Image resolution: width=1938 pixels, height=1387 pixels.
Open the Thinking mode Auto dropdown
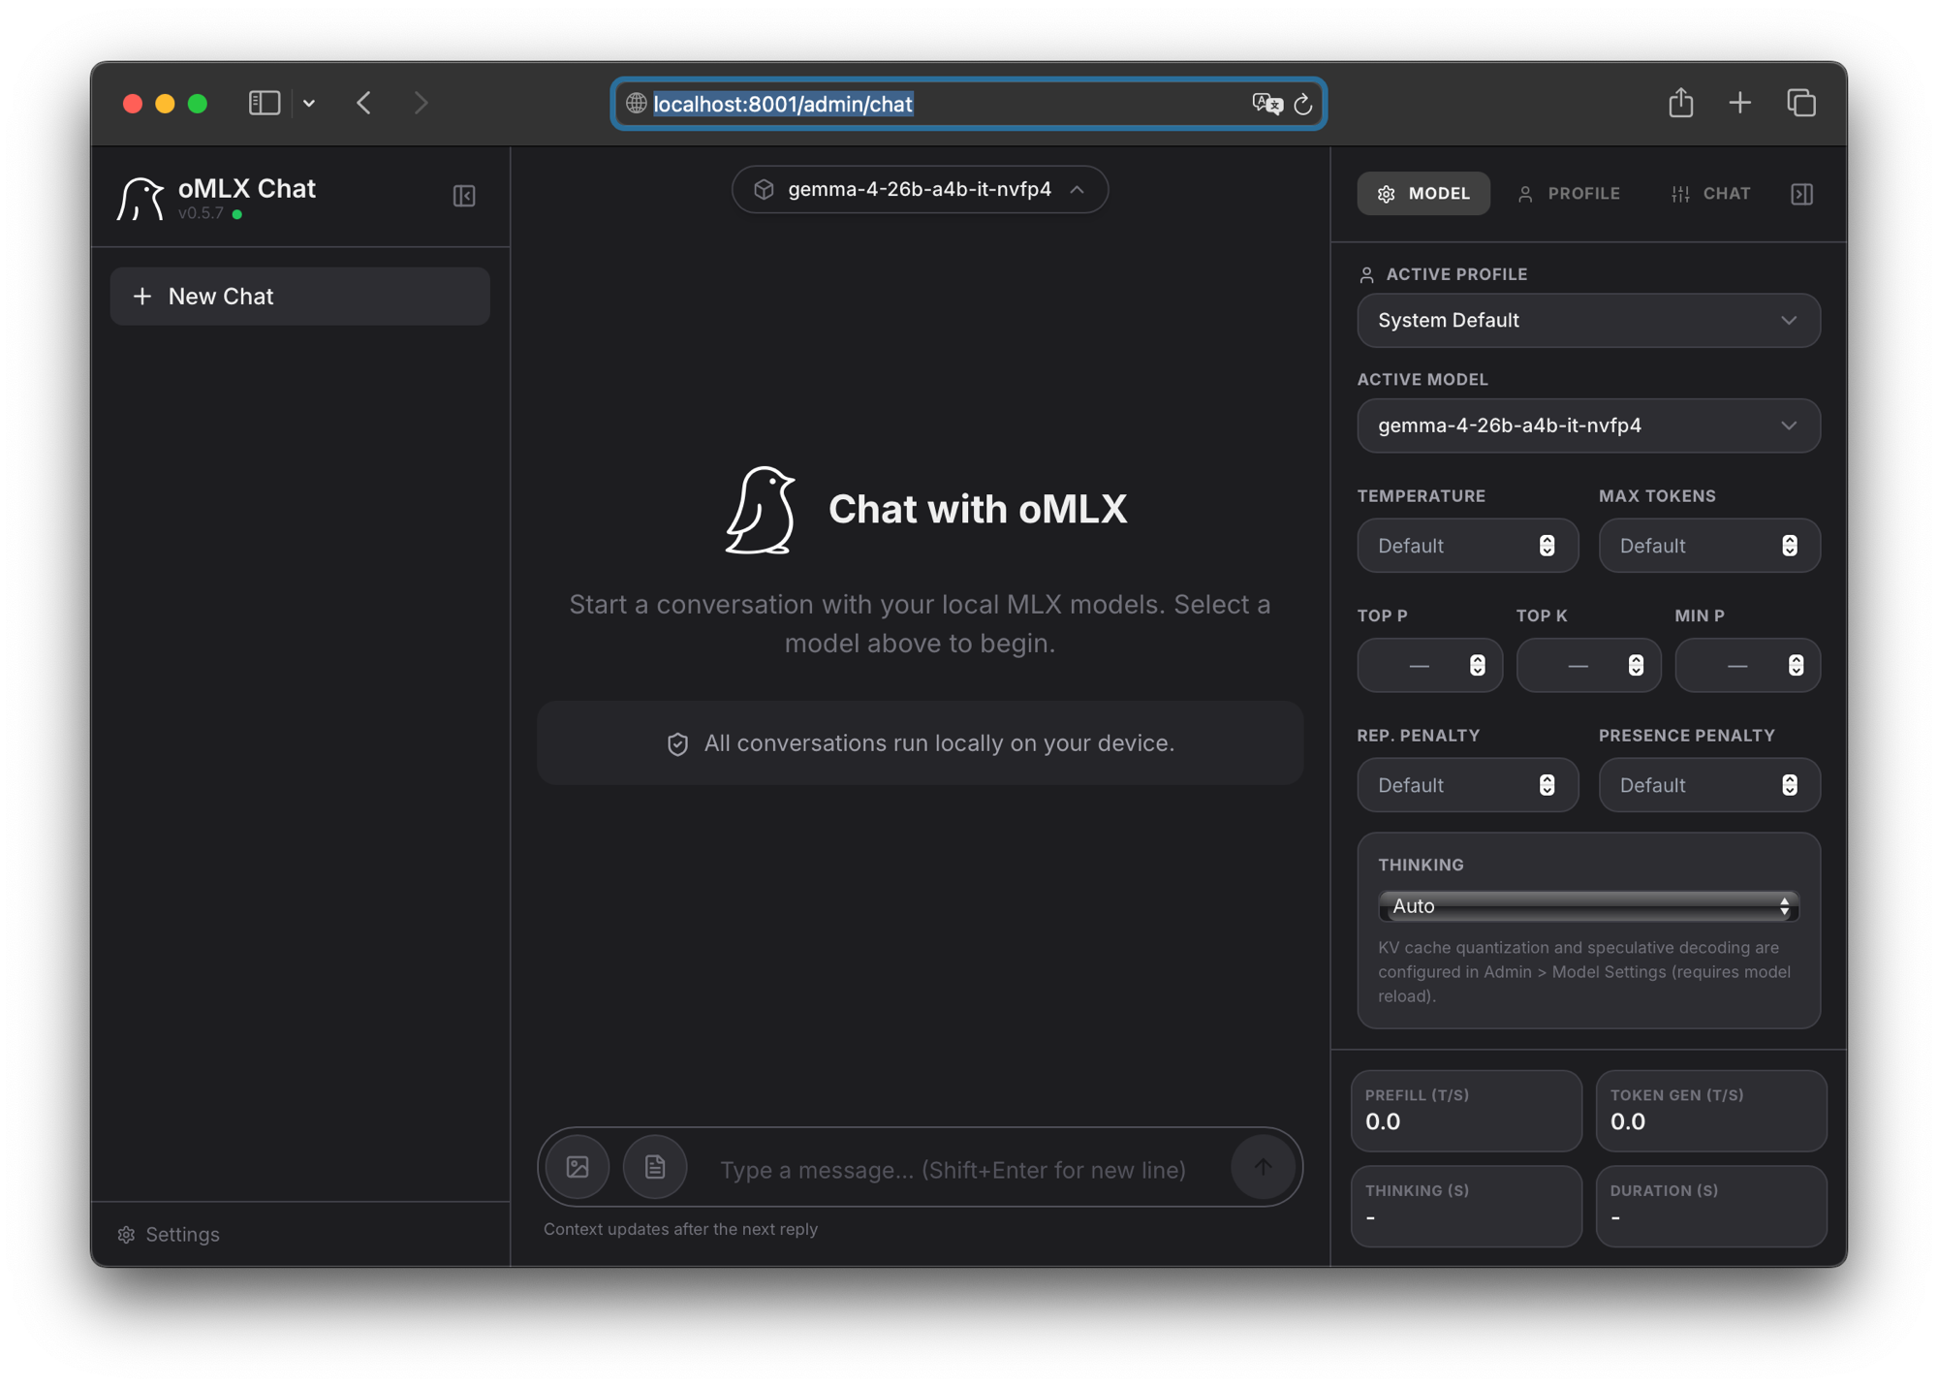[1588, 906]
